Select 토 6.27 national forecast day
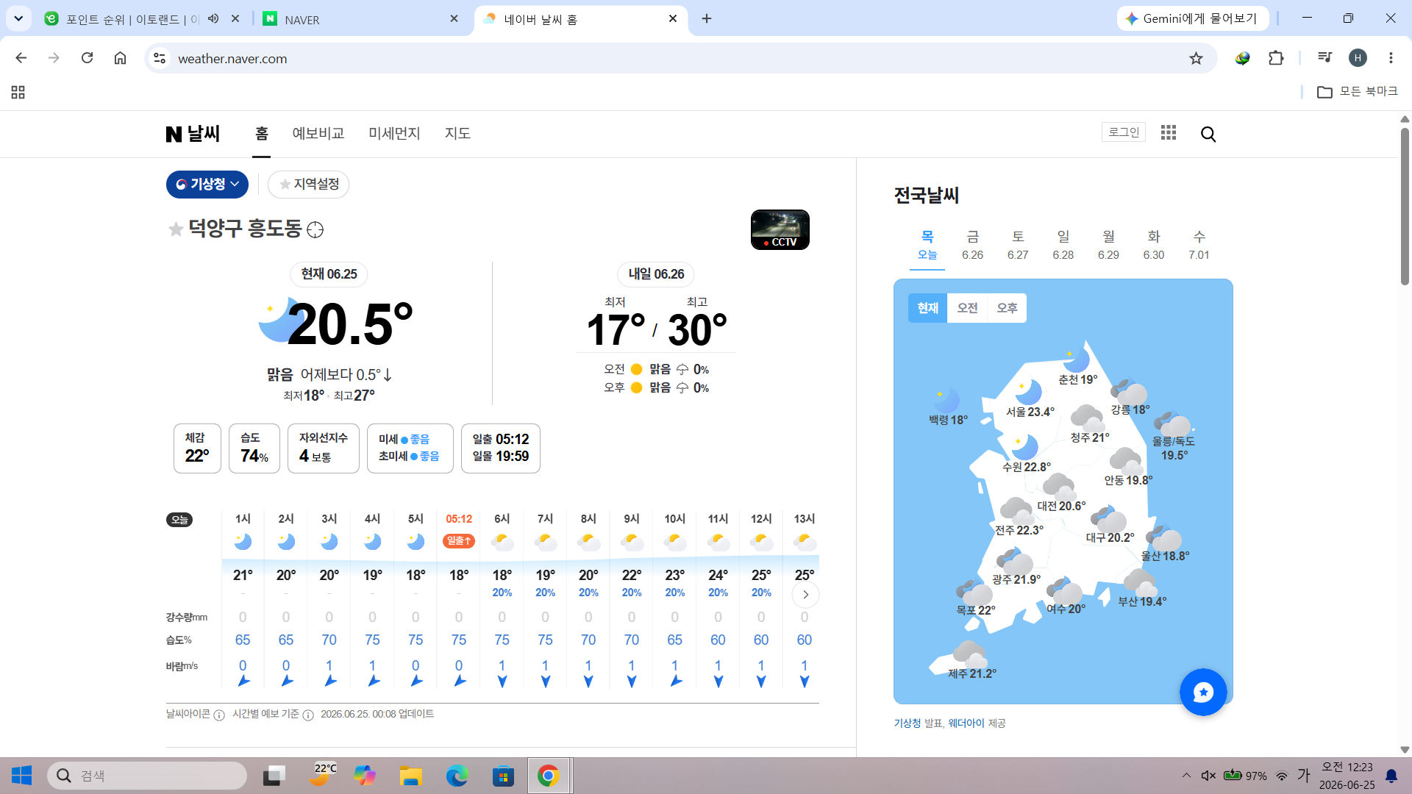Image resolution: width=1412 pixels, height=794 pixels. tap(1018, 245)
